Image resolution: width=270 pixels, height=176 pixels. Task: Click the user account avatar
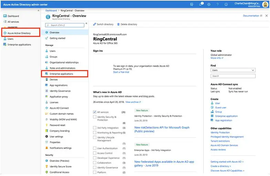pos(265,4)
